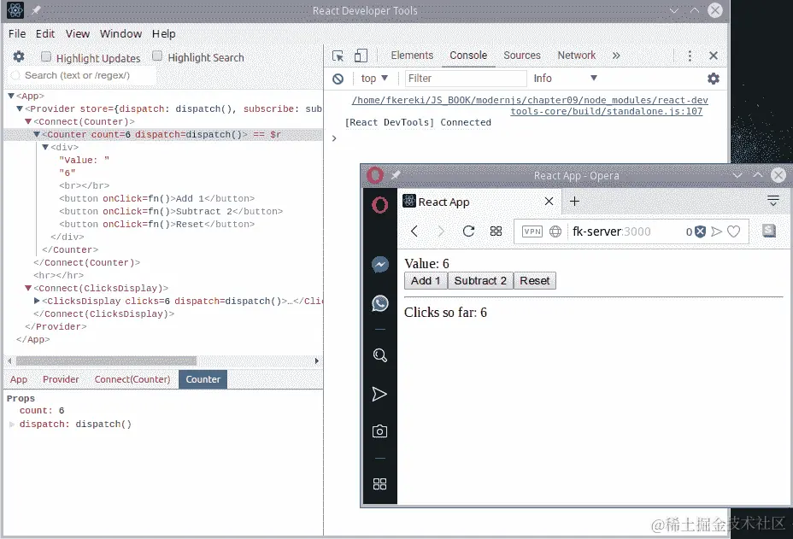This screenshot has width=793, height=539.
Task: Enable Highlight Search checkbox
Action: tap(157, 56)
